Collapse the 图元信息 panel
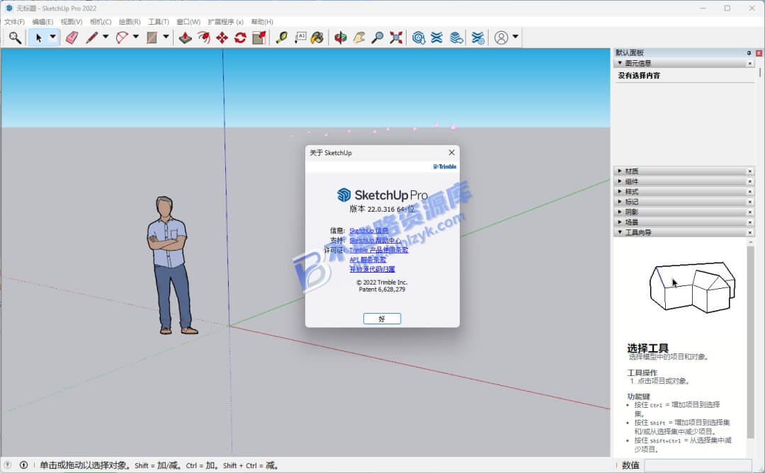765x473 pixels. (x=620, y=63)
